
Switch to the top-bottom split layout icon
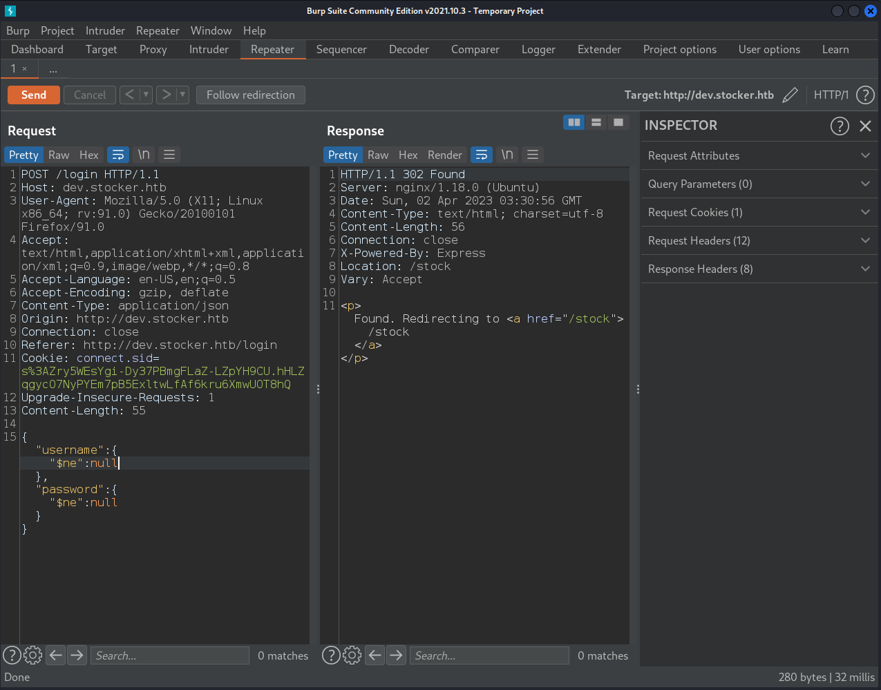596,122
